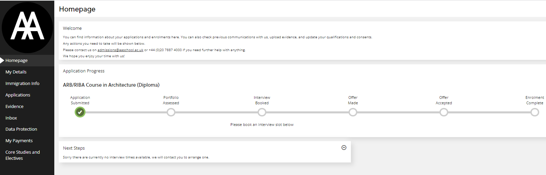
Task: Click the Portfolio Assessed progress circle
Action: (171, 112)
